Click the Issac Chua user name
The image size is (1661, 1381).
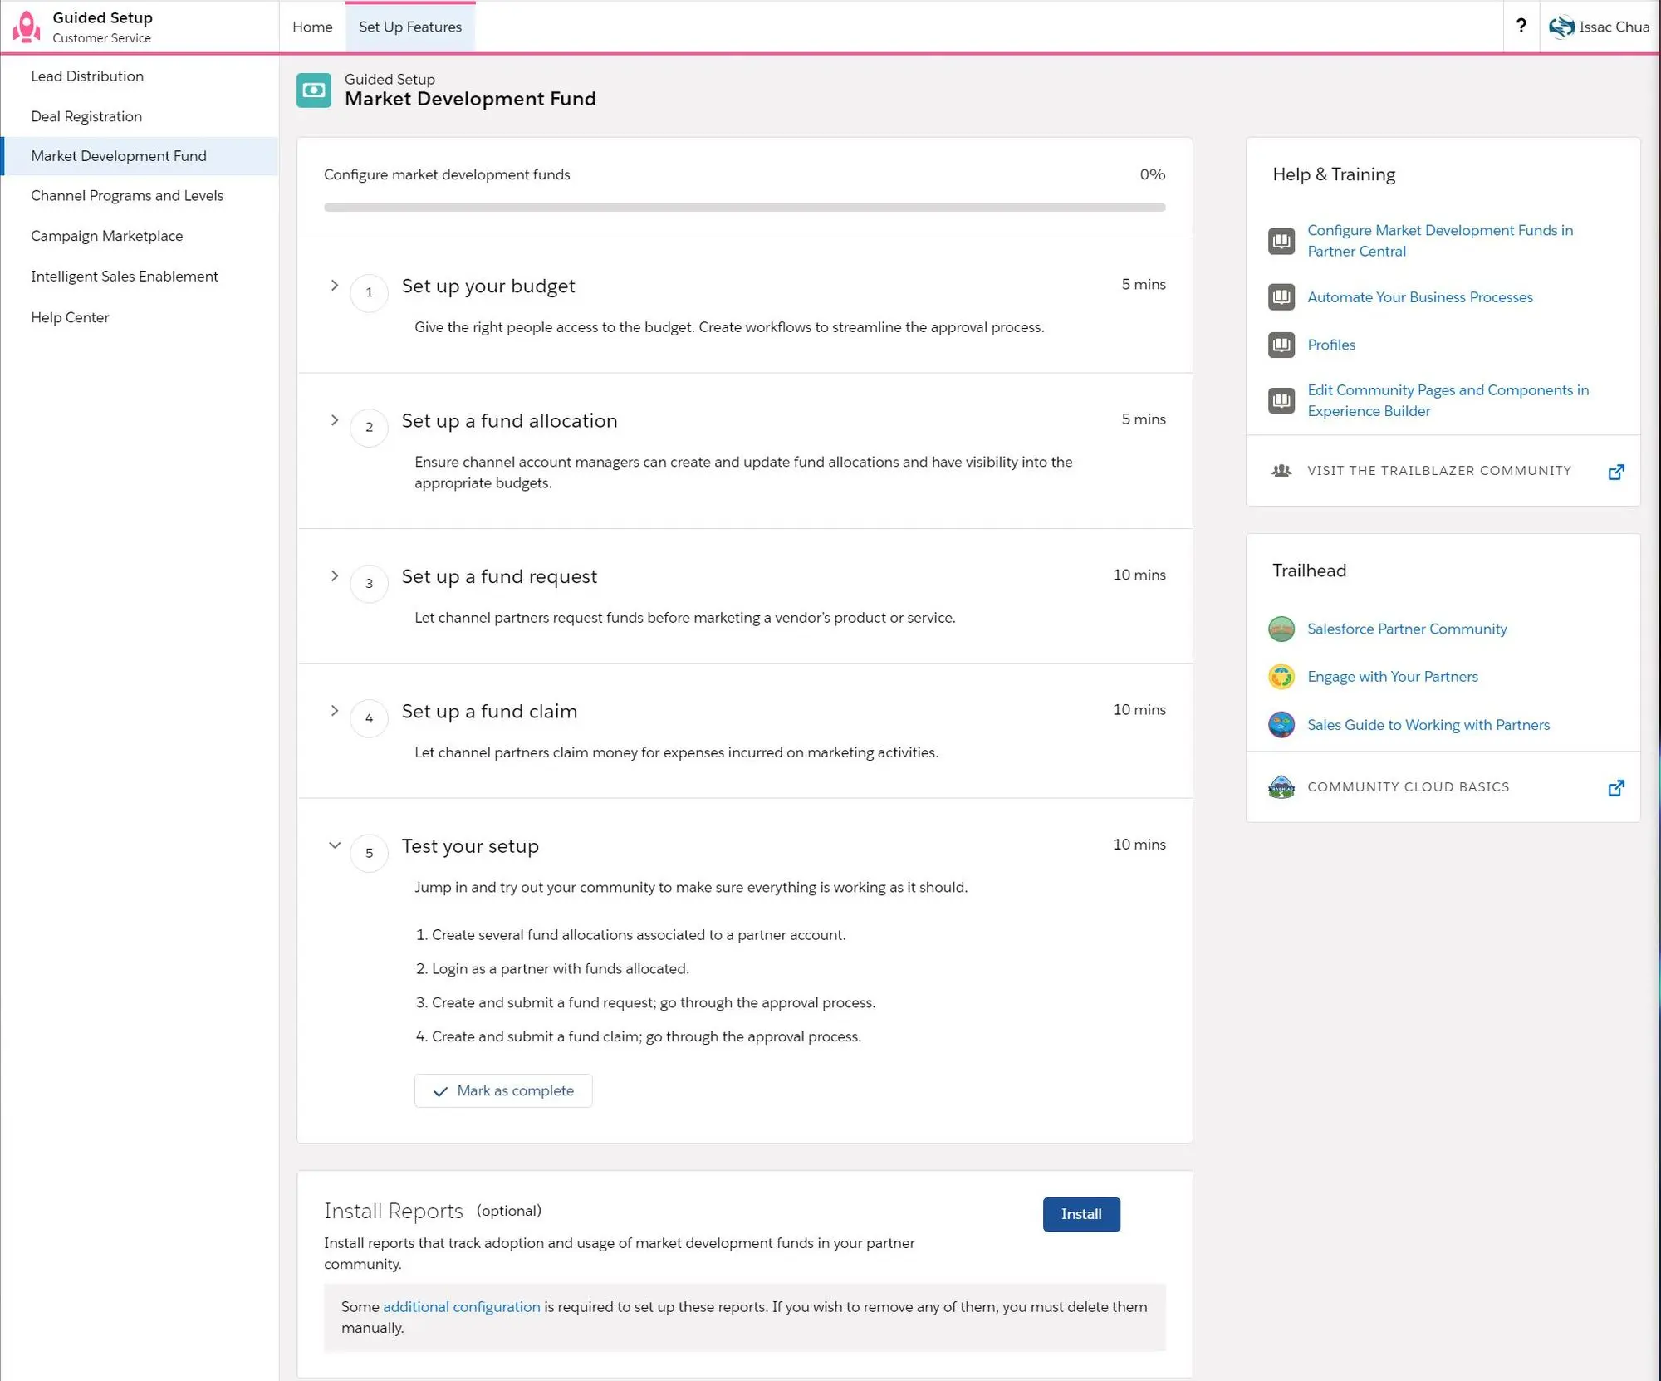point(1614,27)
